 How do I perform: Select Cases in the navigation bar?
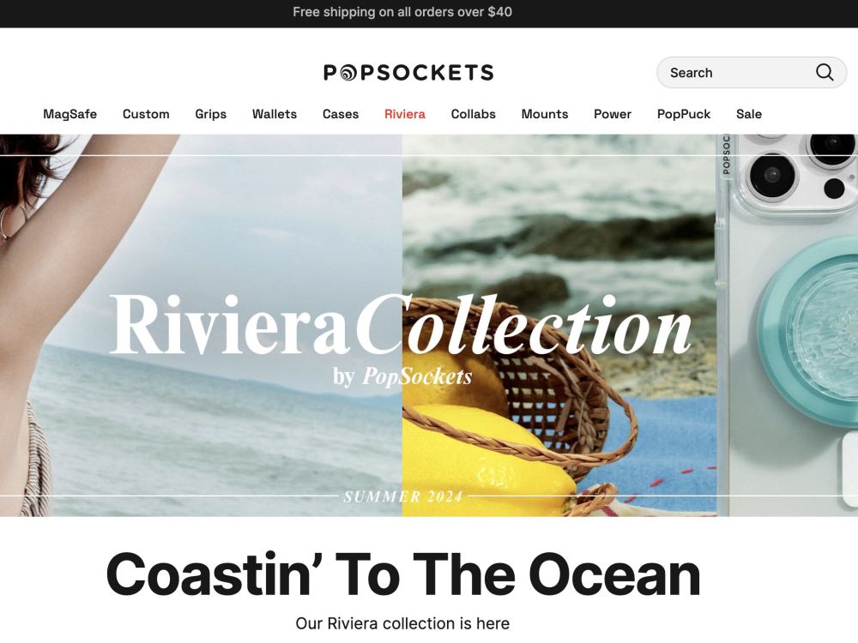[x=341, y=114]
